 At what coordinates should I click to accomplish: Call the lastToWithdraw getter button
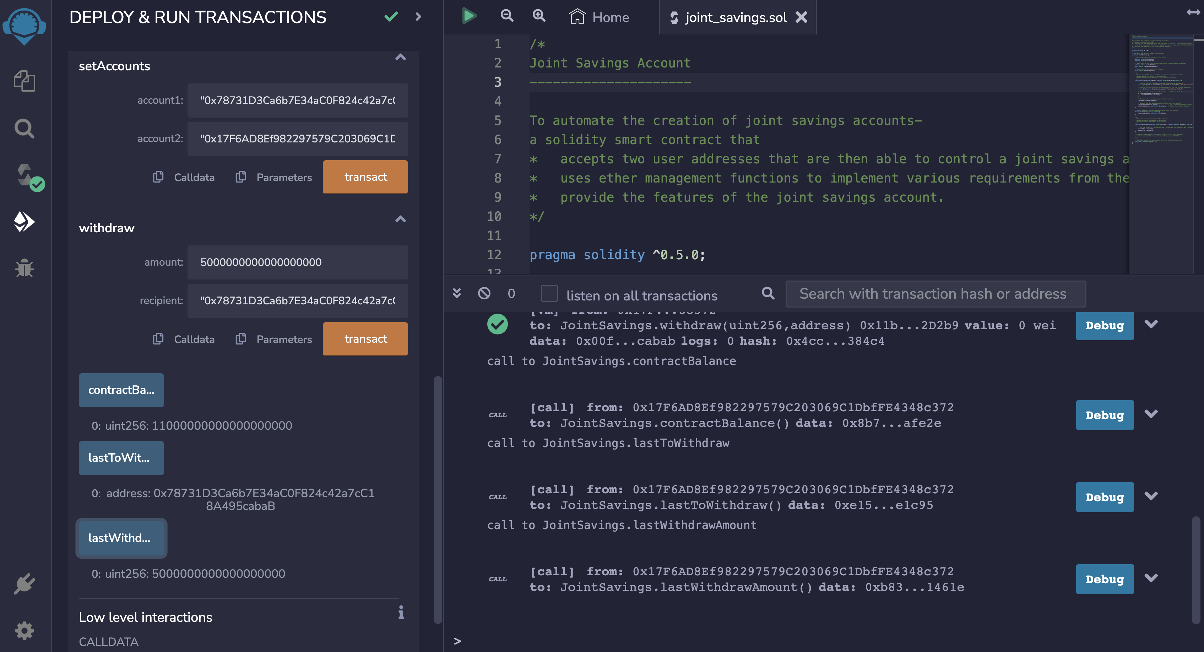121,457
